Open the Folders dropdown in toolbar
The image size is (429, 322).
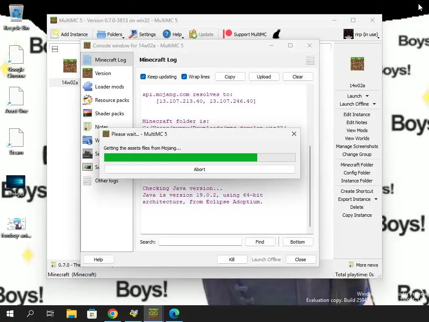click(111, 34)
